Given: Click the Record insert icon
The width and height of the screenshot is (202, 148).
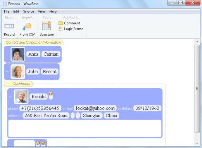Looking at the screenshot, I should click(9, 26).
